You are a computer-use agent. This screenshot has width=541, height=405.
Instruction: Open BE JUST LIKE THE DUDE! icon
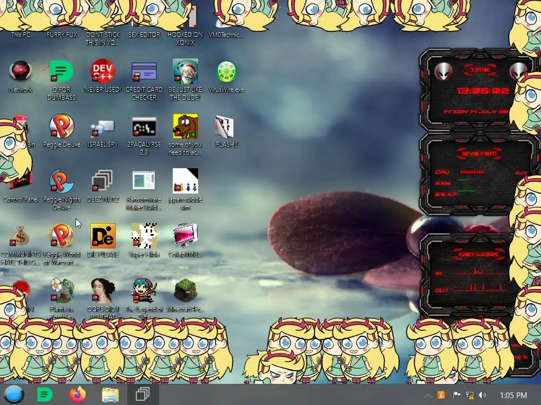tap(185, 71)
